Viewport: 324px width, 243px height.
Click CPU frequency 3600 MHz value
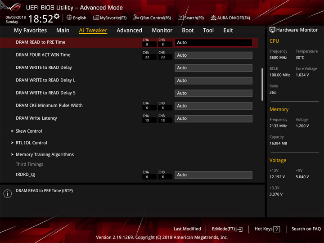tap(278, 58)
